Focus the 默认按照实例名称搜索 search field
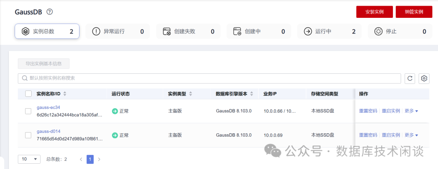 [209, 79]
